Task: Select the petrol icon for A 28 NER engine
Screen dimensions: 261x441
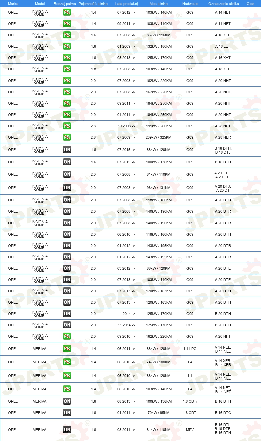Action: click(x=67, y=137)
